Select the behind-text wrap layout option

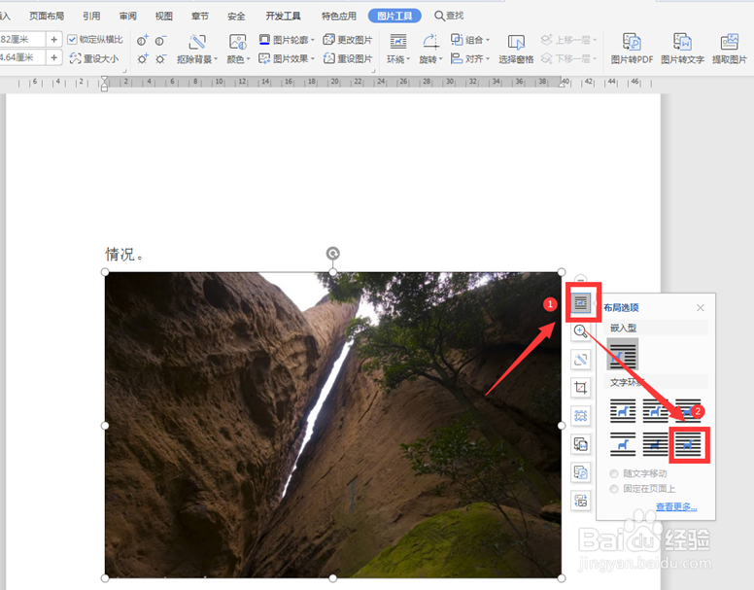click(656, 444)
